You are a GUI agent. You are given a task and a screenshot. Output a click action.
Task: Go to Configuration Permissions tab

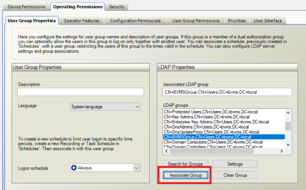pos(135,21)
